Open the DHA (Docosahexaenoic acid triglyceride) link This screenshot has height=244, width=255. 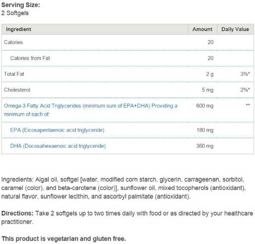pos(58,146)
